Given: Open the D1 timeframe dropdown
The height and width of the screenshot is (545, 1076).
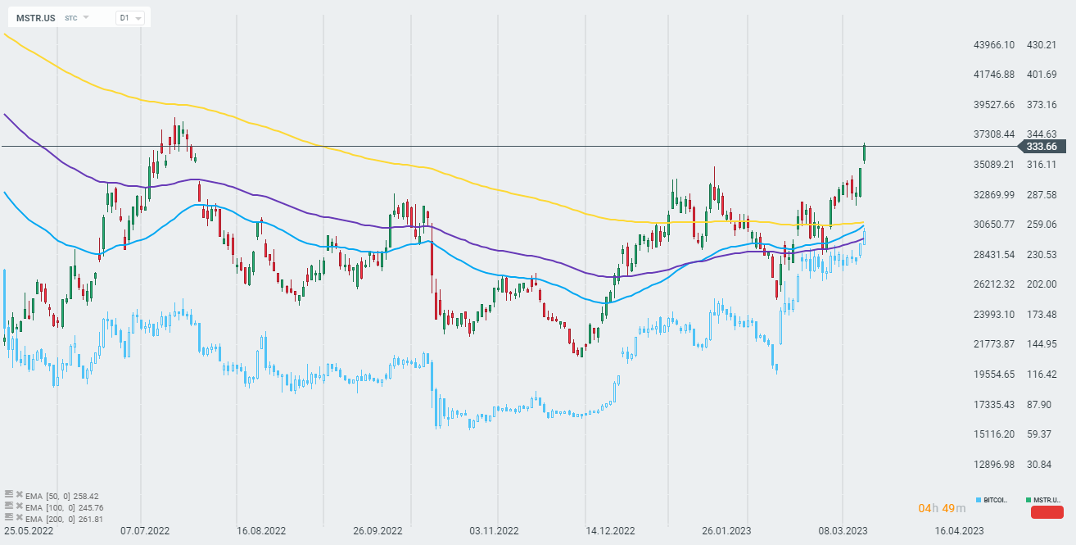Looking at the screenshot, I should [129, 17].
